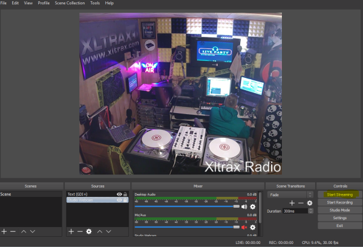Add a scene transition with the plus icon

click(x=292, y=203)
